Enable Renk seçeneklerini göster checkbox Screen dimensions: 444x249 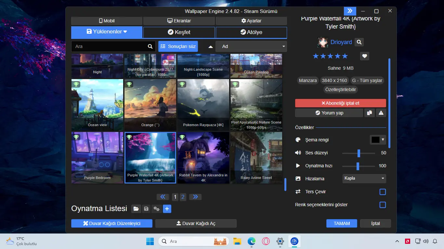click(383, 205)
